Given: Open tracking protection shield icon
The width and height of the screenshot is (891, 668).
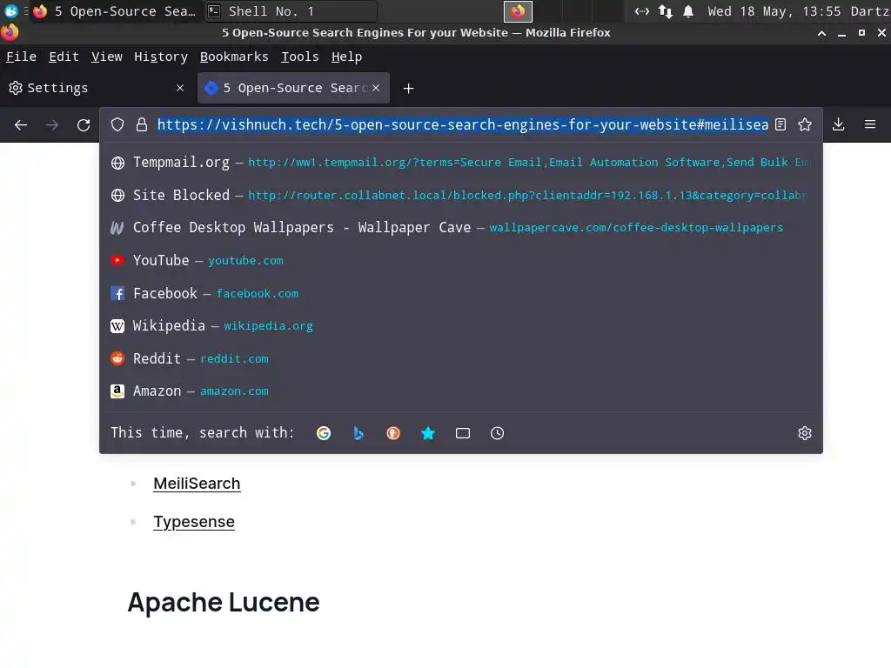Looking at the screenshot, I should pyautogui.click(x=117, y=125).
